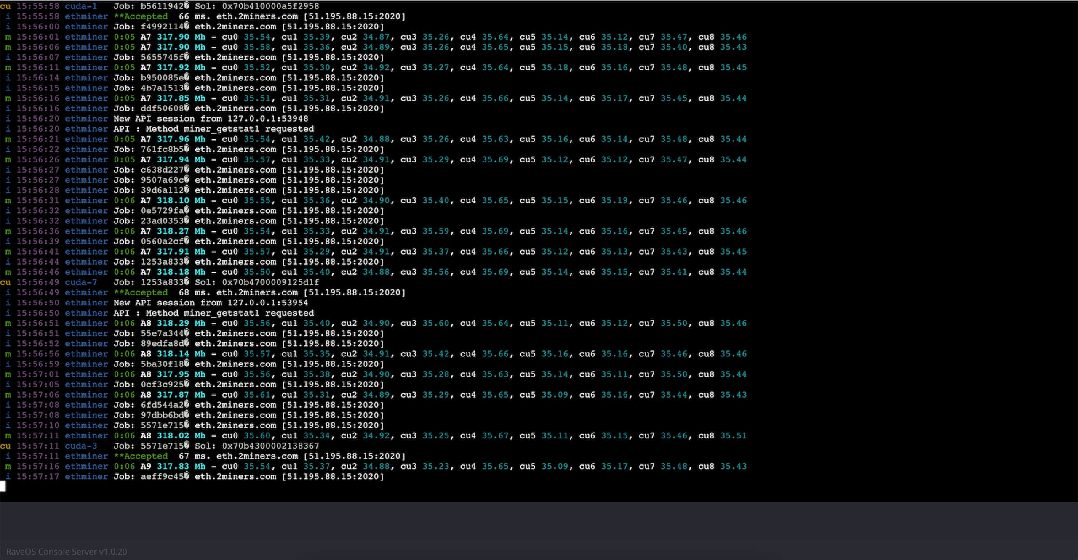Click New API session from 127.0.0.1:53948
Viewport: 1078px width, 560px height.
pos(211,119)
